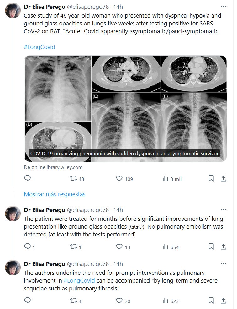Reply to the first case study tweet
The image size is (237, 309).
[x=28, y=179]
